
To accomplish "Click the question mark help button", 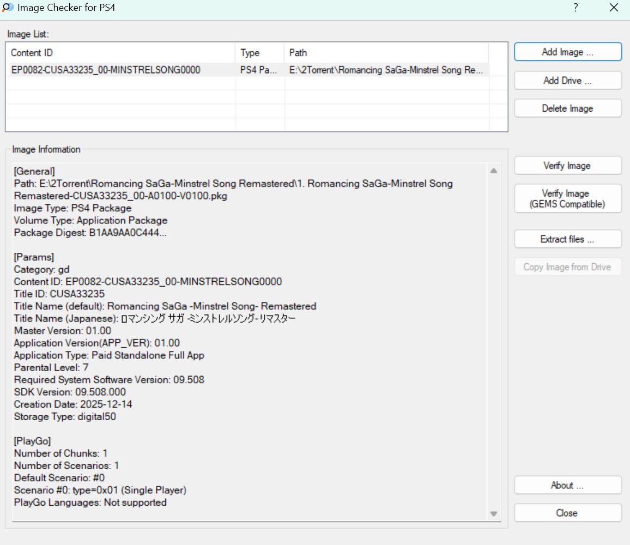I will tap(576, 8).
